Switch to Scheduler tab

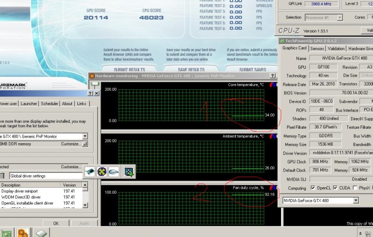point(49,104)
